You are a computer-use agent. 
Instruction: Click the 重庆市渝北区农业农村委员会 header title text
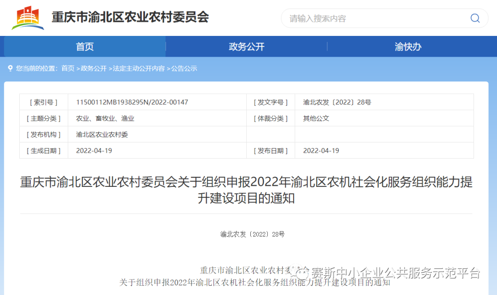[x=128, y=17]
